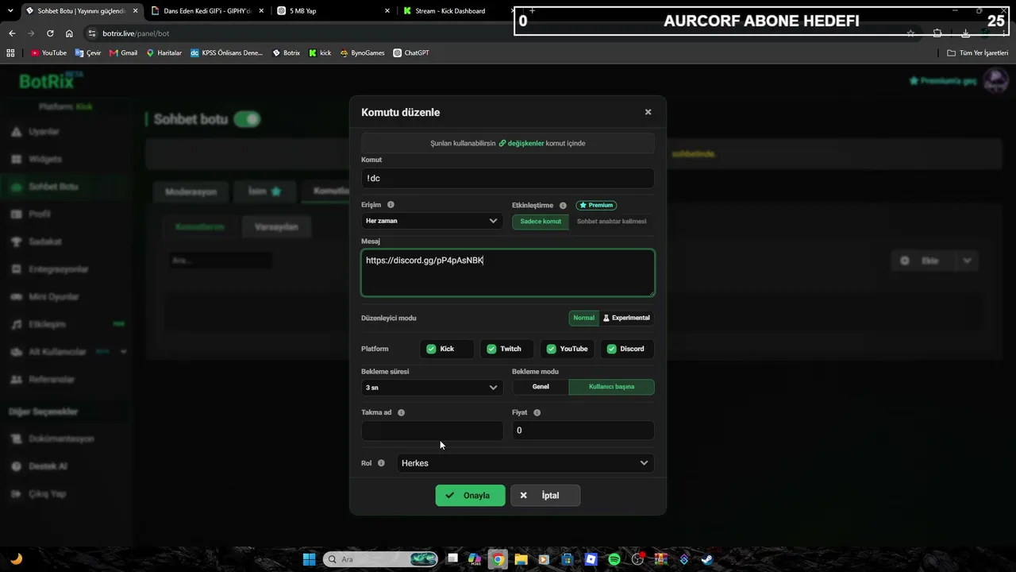Switch to the Moderasyon tab
This screenshot has width=1016, height=572.
click(x=190, y=191)
